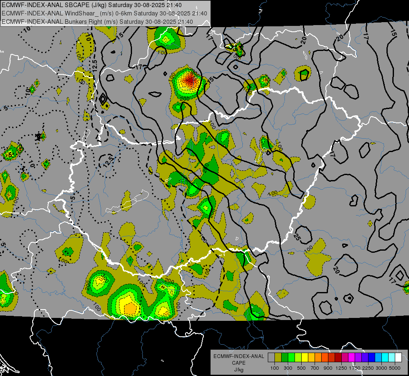Select the pure yellow legend swatch

[305, 358]
